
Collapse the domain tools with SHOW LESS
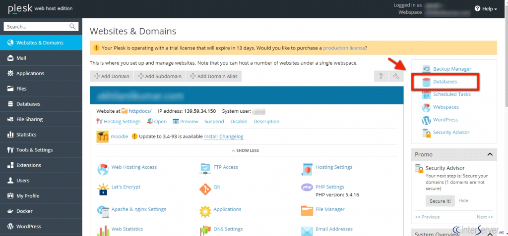tap(245, 150)
